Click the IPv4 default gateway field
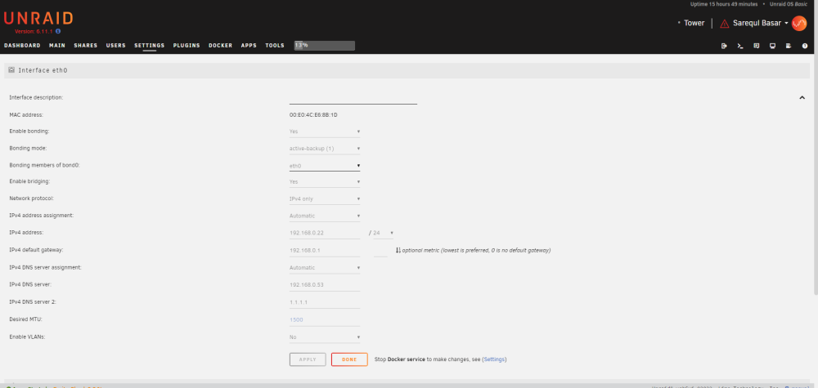The height and width of the screenshot is (388, 818). 325,251
